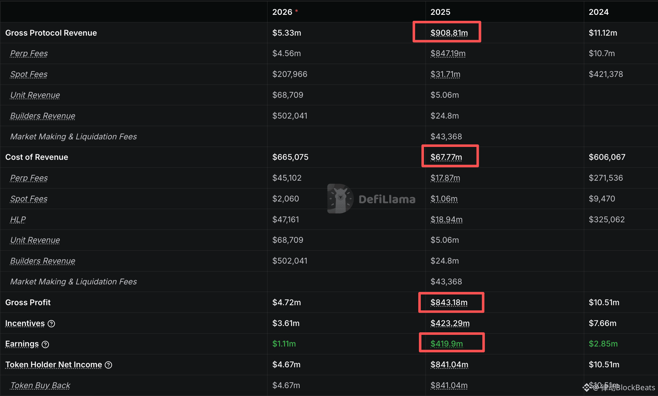
Task: Click the help icon next to Incentives
Action: (x=51, y=323)
